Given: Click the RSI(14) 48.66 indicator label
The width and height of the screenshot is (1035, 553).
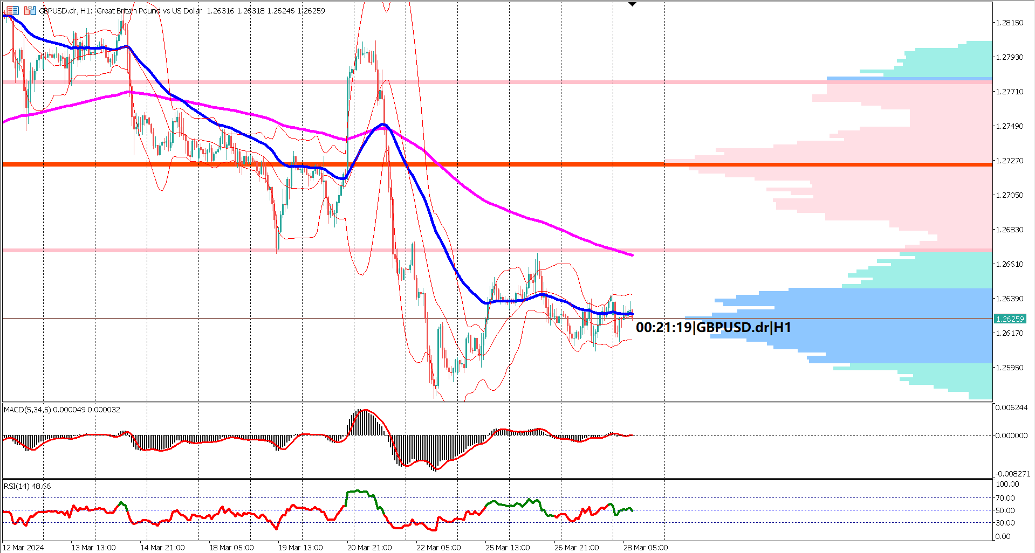Looking at the screenshot, I should point(26,486).
